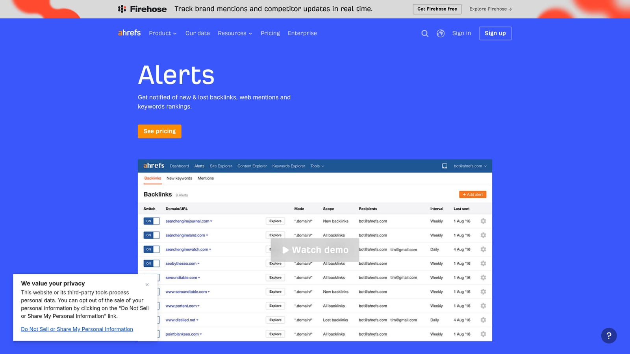Screen dimensions: 630x354
Task: Open Do Not Sell or Share My Personal Information
Action: [77, 329]
